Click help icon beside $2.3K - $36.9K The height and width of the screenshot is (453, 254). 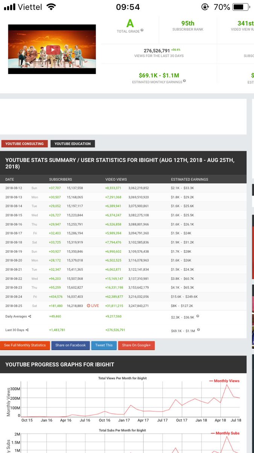198,316
